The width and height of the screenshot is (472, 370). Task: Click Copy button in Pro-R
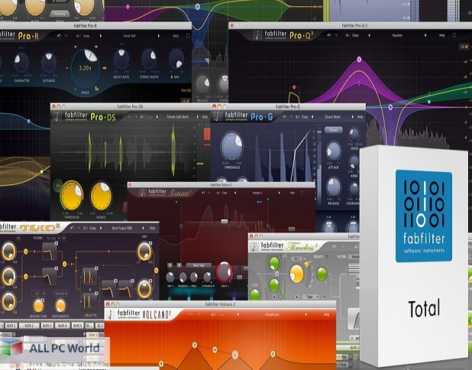(86, 36)
